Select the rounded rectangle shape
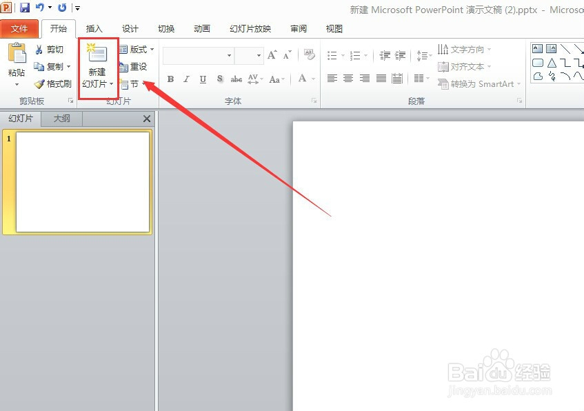Image resolution: width=584 pixels, height=411 pixels. click(x=538, y=63)
